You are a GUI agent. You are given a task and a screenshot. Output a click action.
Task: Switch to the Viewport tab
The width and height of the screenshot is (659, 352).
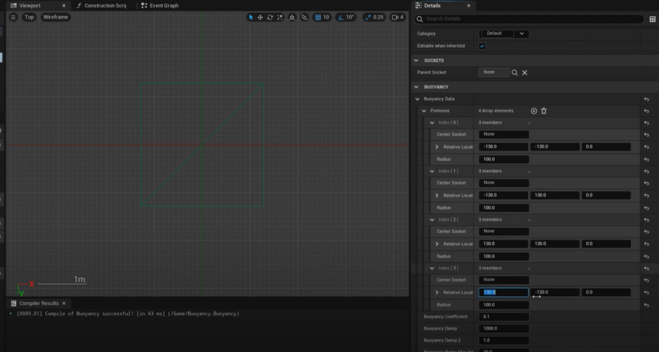click(x=30, y=5)
